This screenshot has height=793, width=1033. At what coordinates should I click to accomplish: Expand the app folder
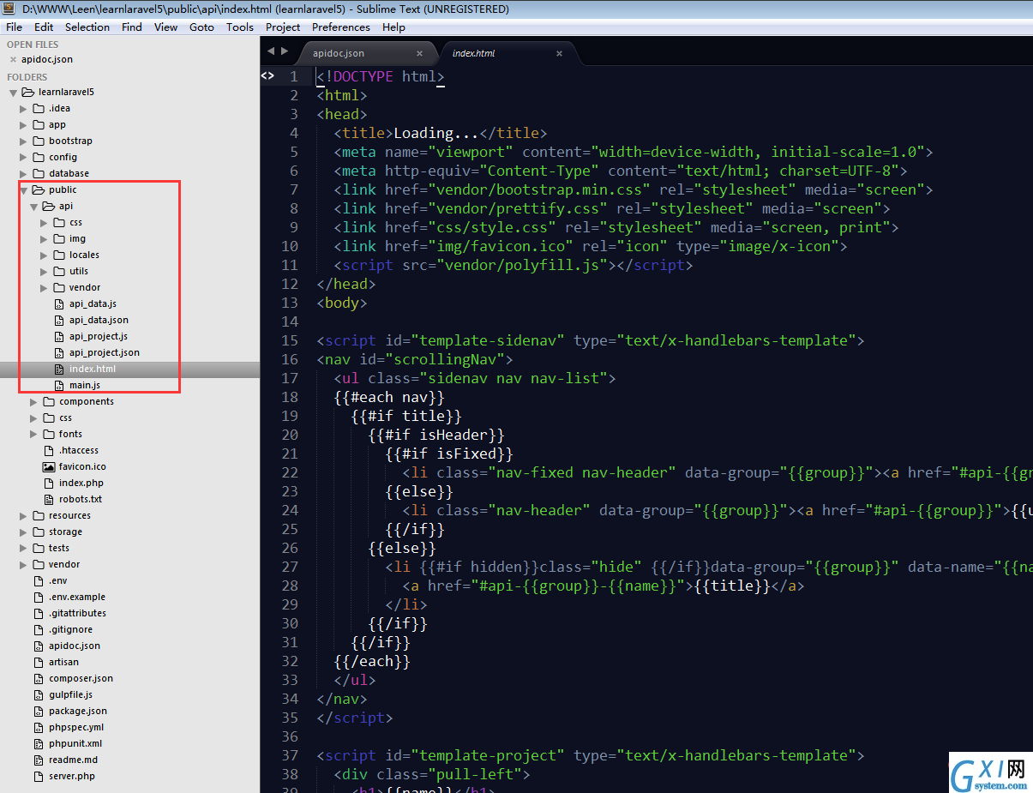tap(24, 124)
